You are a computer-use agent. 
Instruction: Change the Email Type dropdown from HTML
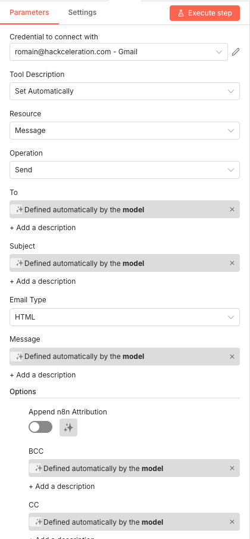[124, 317]
